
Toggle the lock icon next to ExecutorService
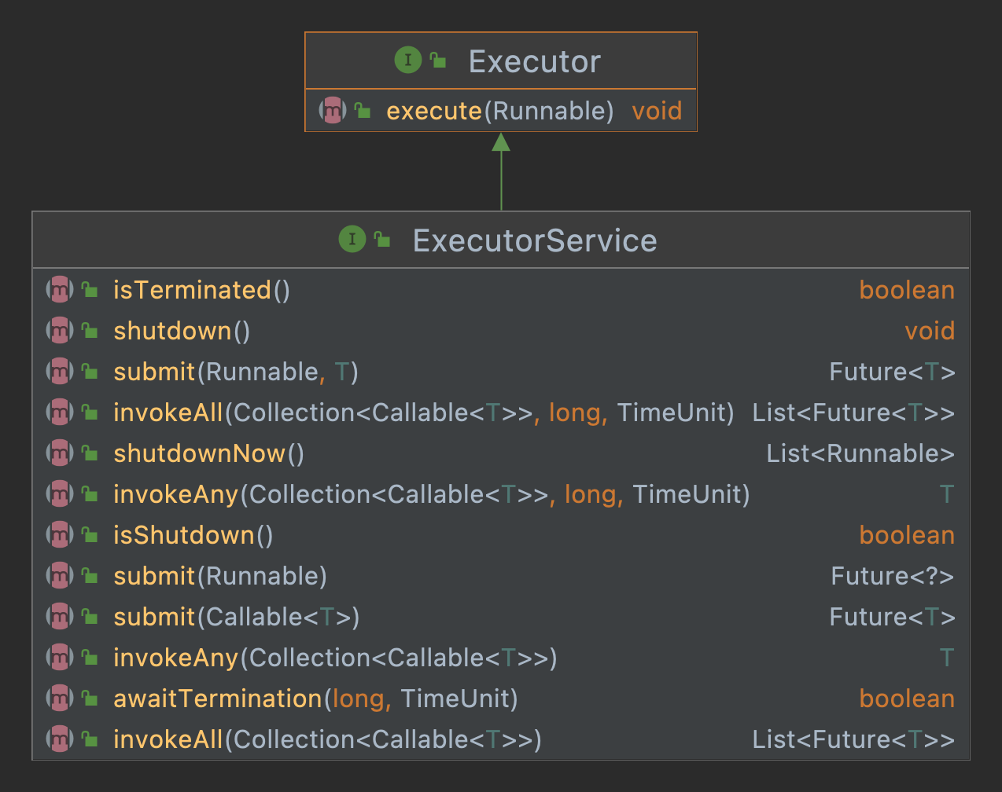[x=383, y=239]
